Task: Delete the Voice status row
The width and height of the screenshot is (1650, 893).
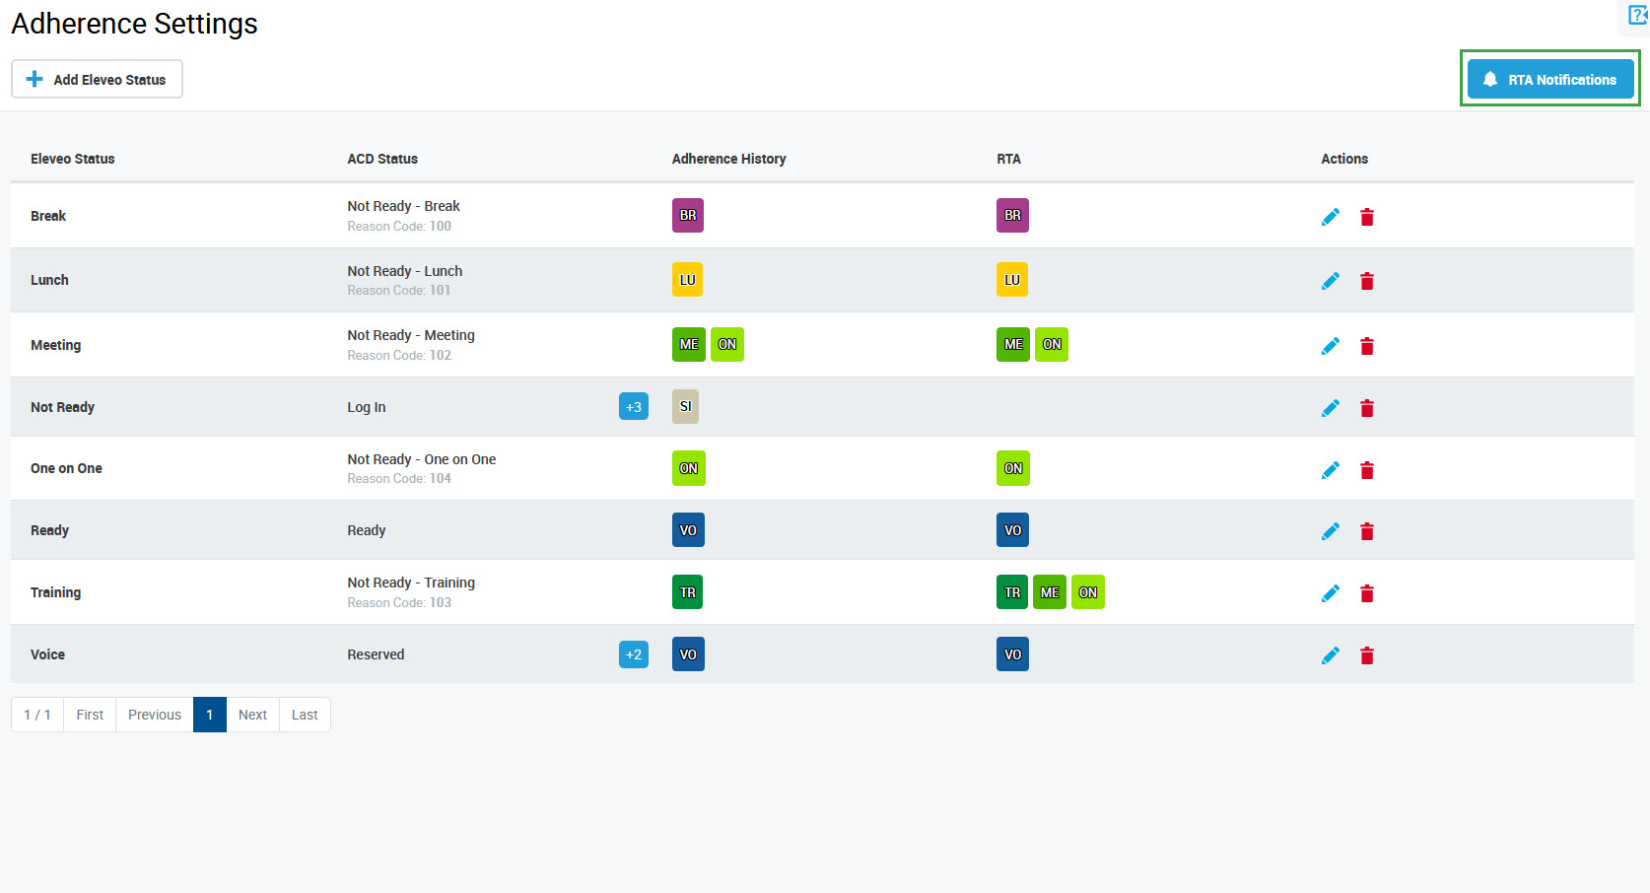Action: tap(1366, 655)
